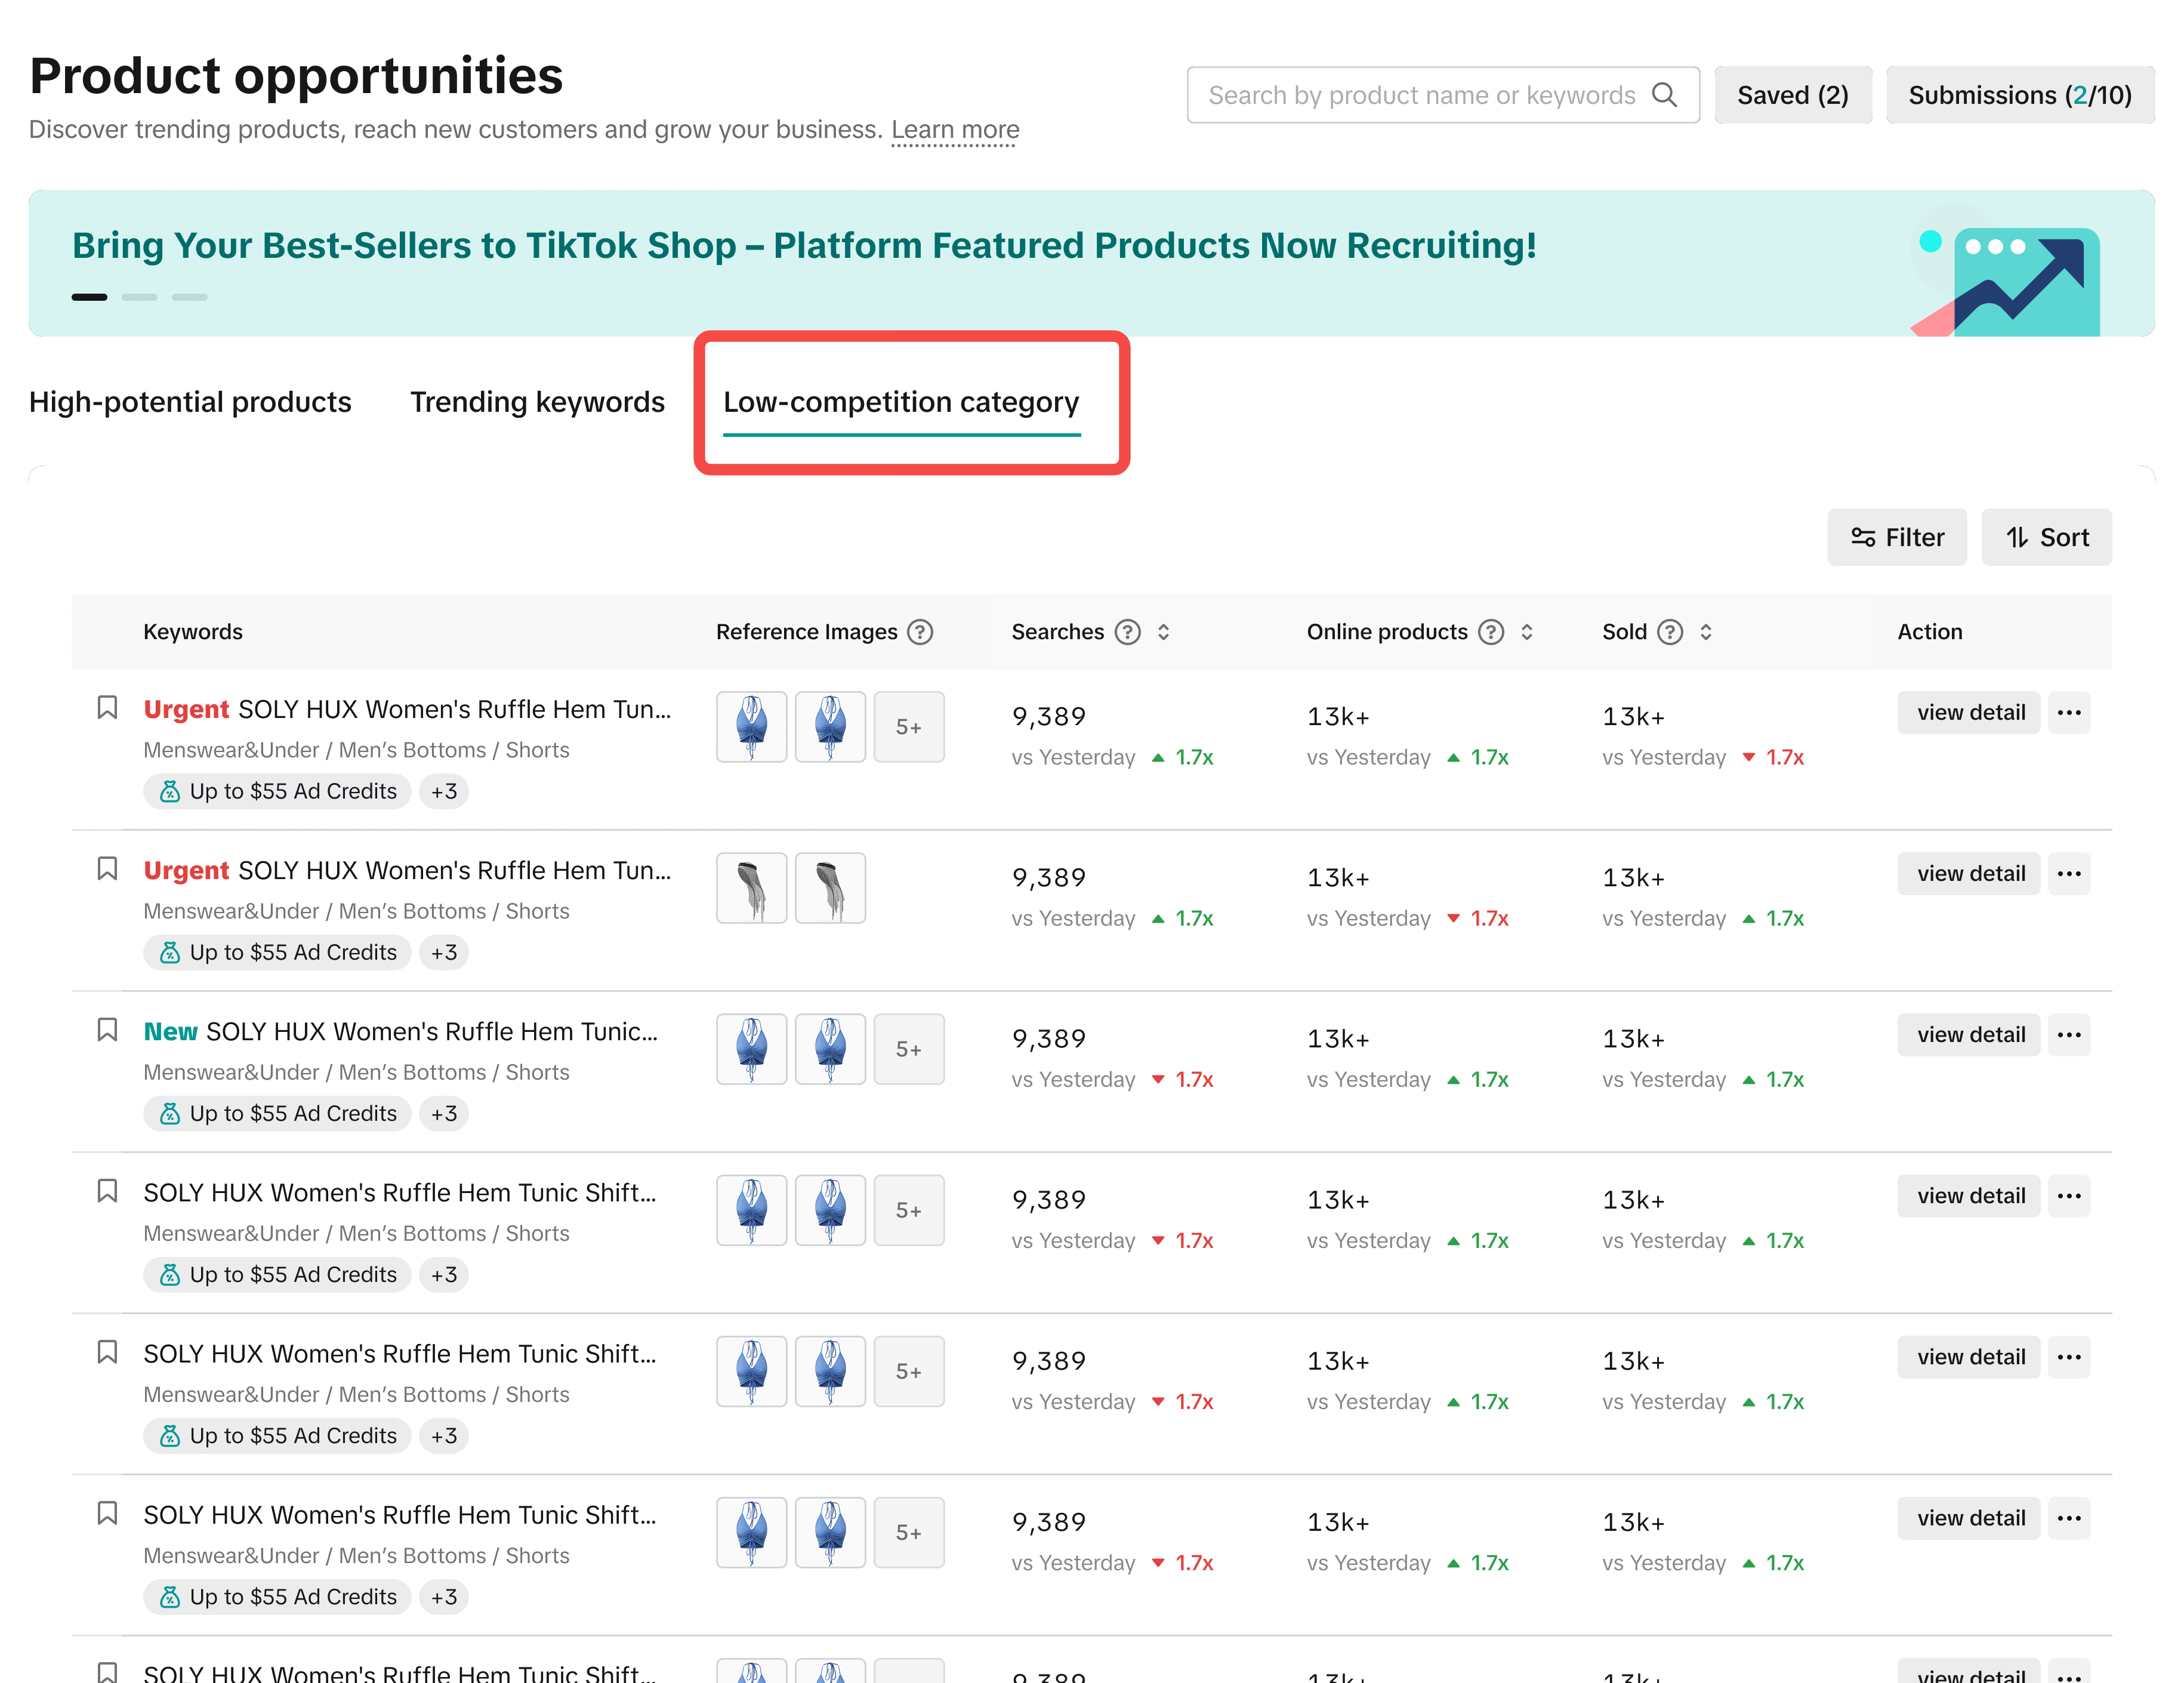Screen dimensions: 2184x1683
Task: Click the Keywords column header
Action: (x=193, y=632)
